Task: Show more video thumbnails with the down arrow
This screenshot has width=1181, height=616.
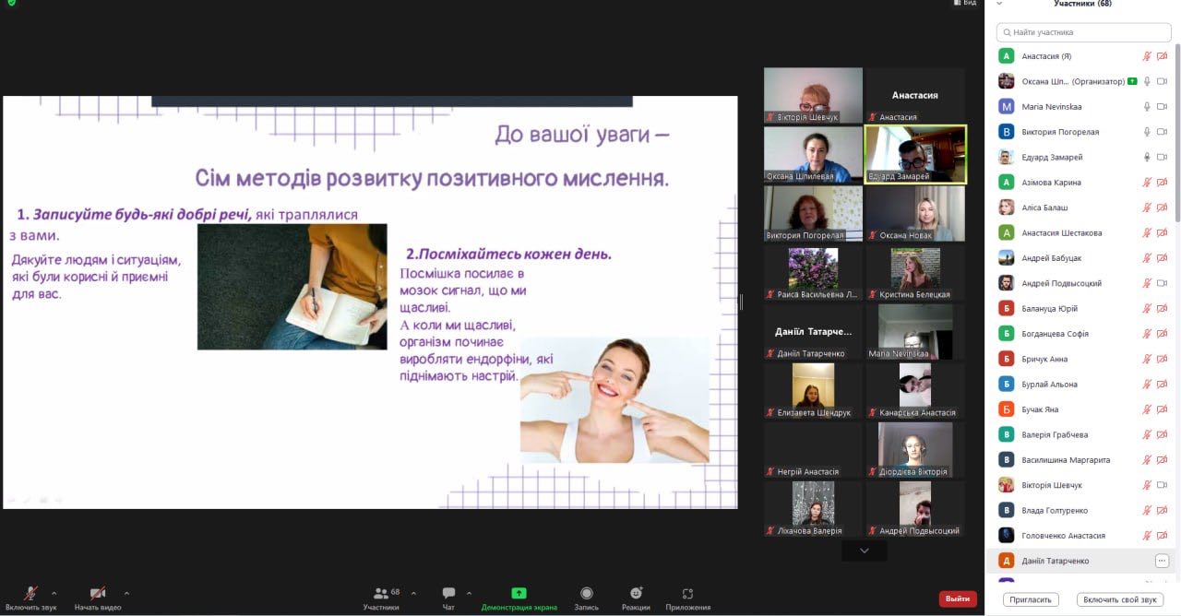Action: coord(865,551)
